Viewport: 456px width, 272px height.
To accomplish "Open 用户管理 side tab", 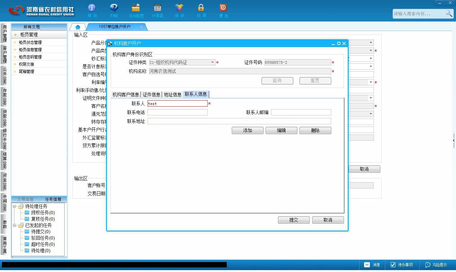I will point(5,34).
